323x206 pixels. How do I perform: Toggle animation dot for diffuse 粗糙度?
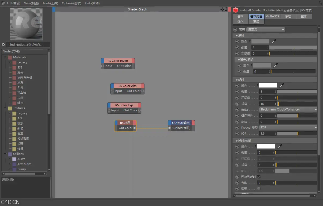(x=237, y=54)
